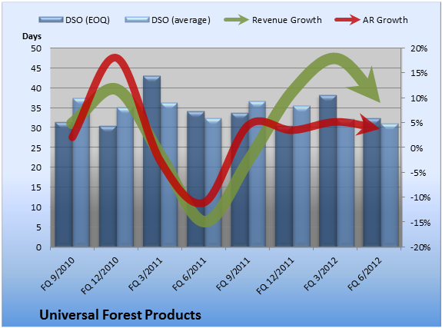Select the FQ 12/2011 axis label
This screenshot has height=328, width=442.
pos(275,276)
